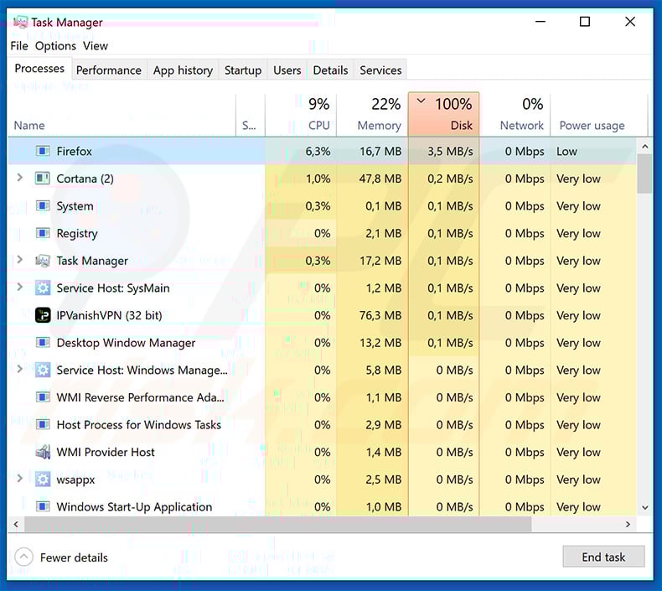This screenshot has height=591, width=662.
Task: Minimize the Task Manager window
Action: click(x=540, y=22)
